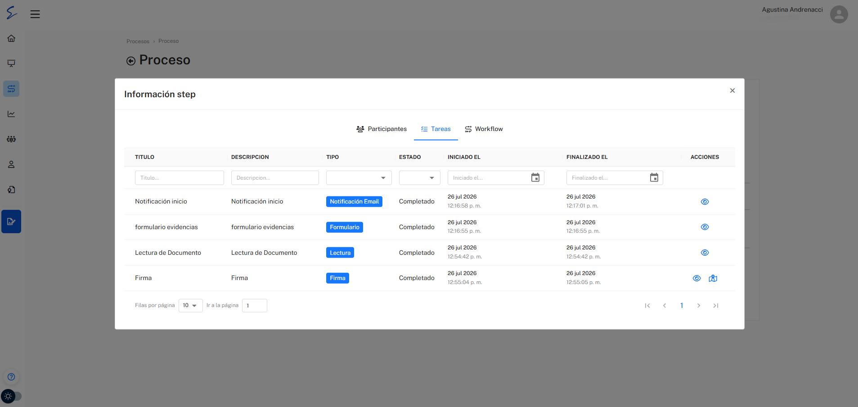
Task: Open the user profile sidebar icon
Action: click(11, 164)
